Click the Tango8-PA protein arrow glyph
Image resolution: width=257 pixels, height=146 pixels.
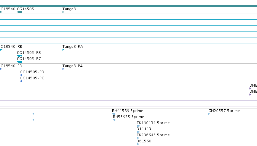[63, 69]
